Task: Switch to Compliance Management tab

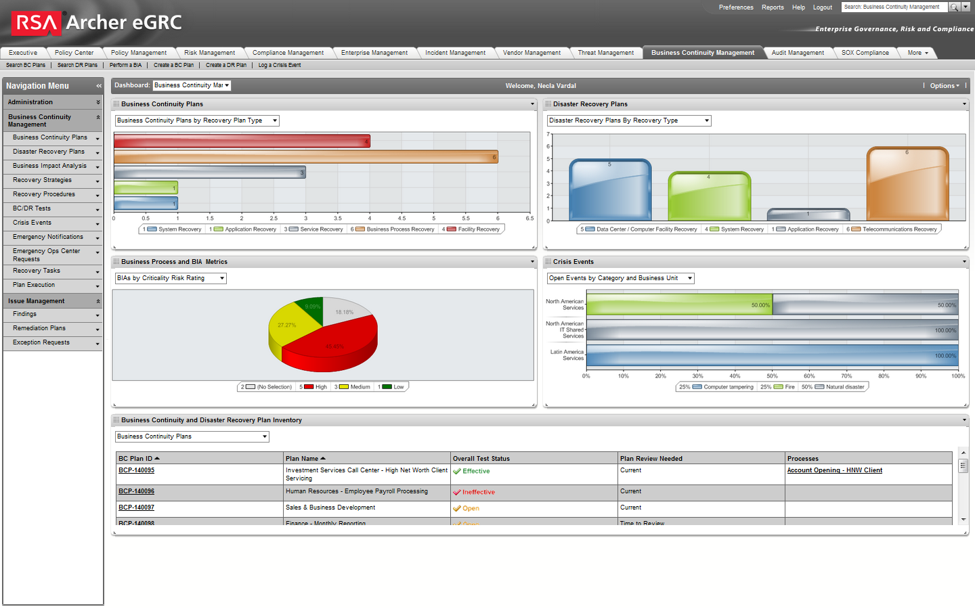Action: click(288, 53)
